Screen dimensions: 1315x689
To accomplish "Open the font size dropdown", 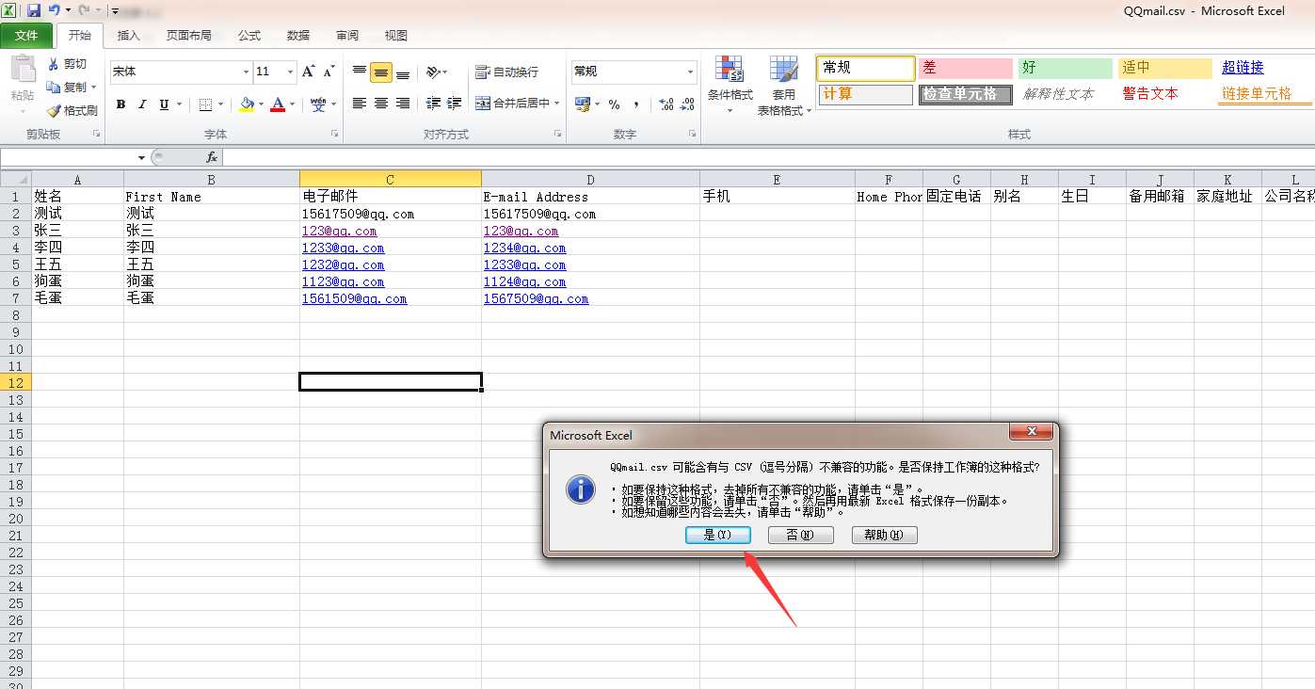I will pos(291,72).
